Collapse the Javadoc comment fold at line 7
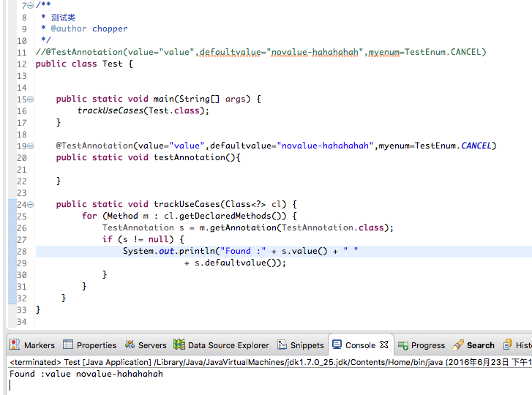Viewport: 532px width, 395px height. pyautogui.click(x=31, y=6)
